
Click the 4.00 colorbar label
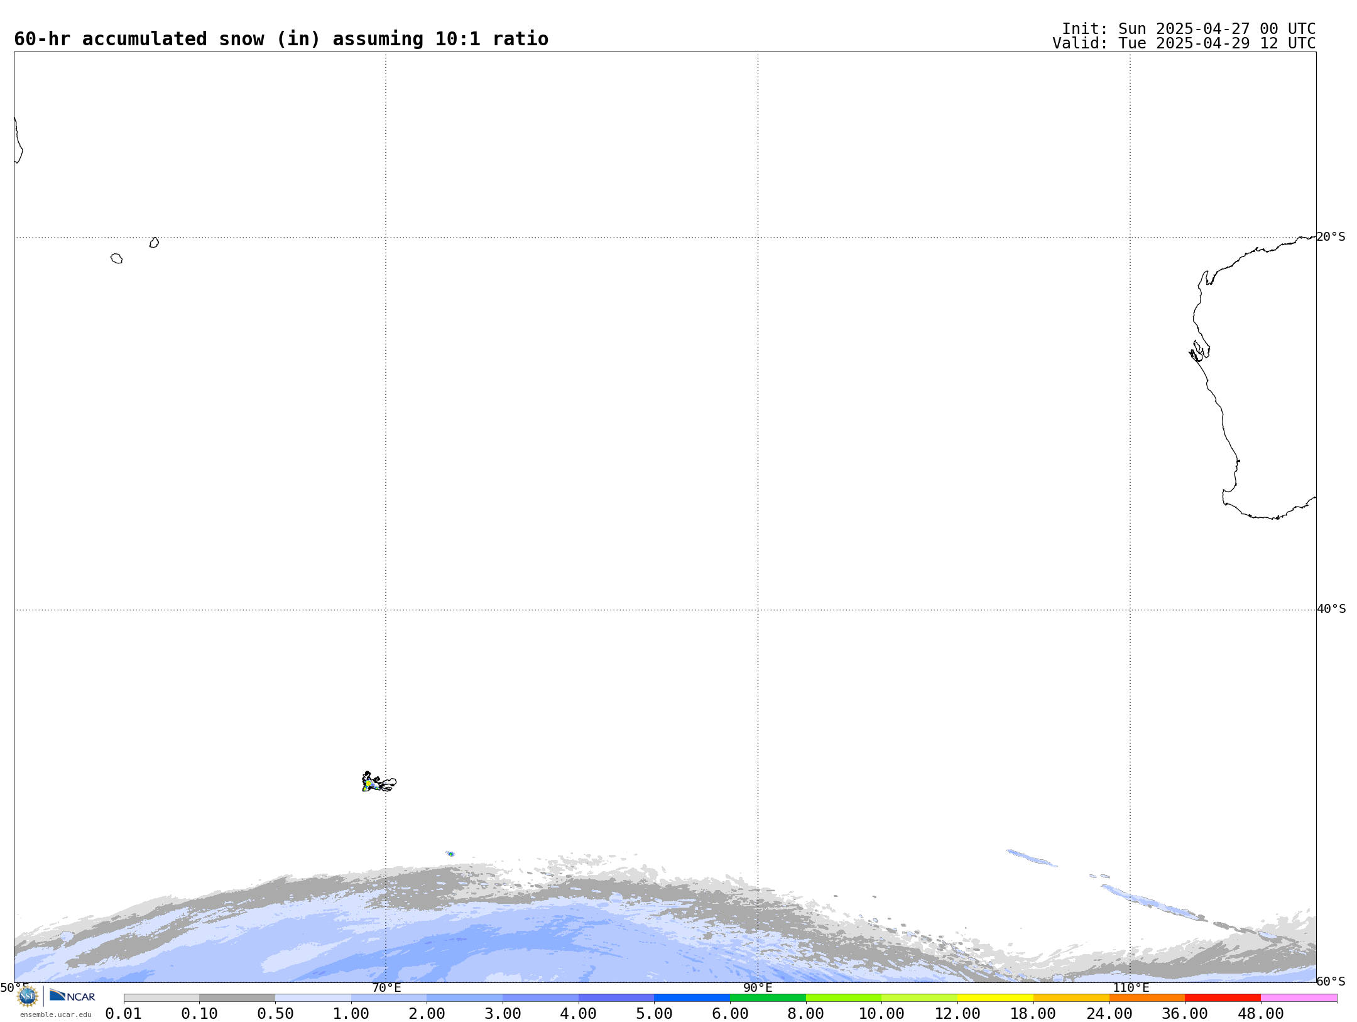tap(578, 1014)
